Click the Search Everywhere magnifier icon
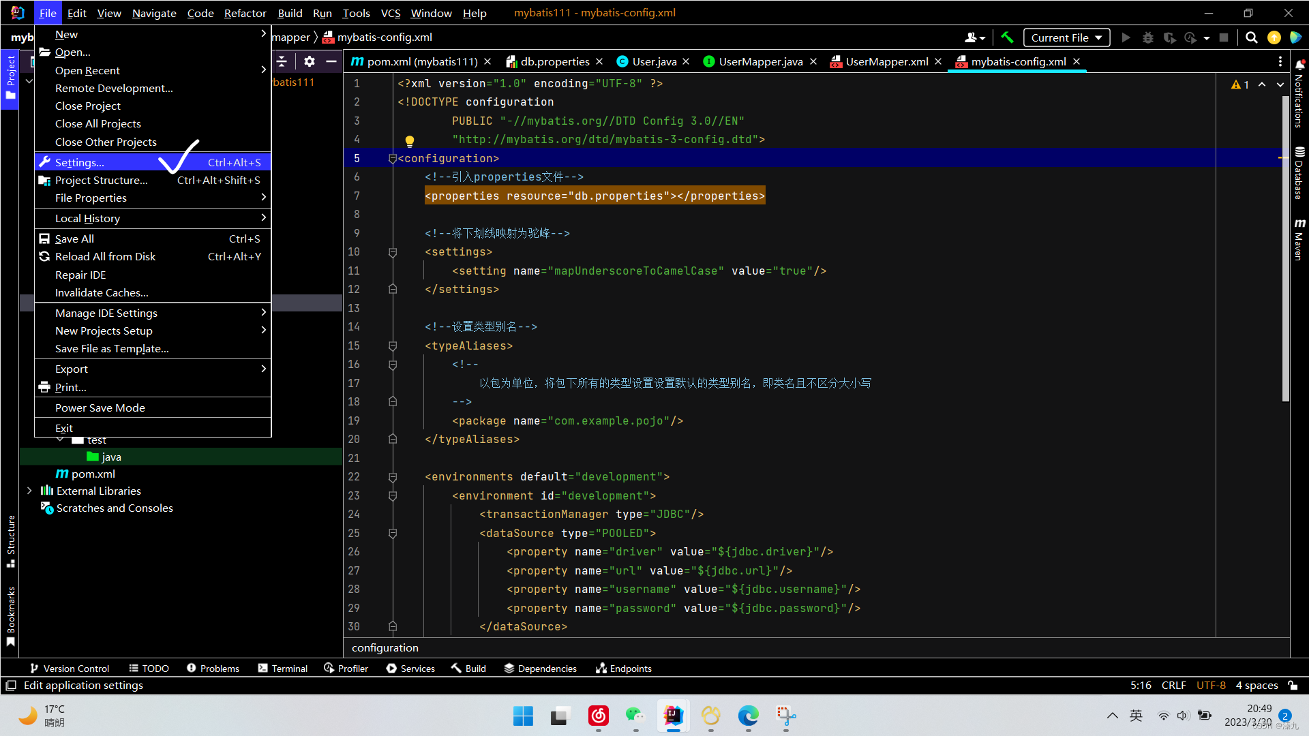Viewport: 1309px width, 736px height. coord(1251,37)
